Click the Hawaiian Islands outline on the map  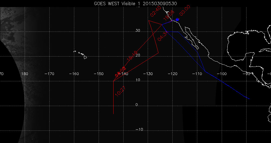(80, 55)
